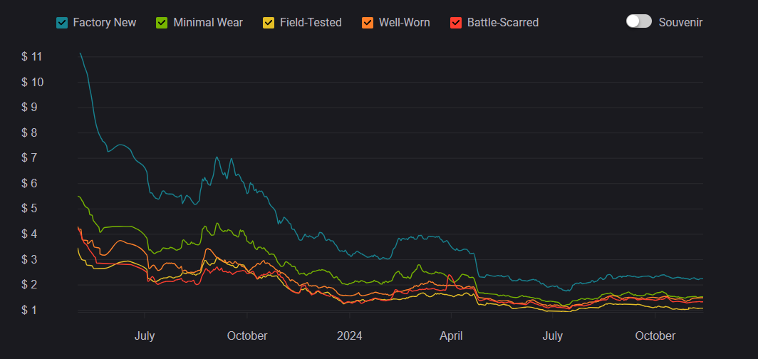The width and height of the screenshot is (758, 359).
Task: Click the "April" x-axis label
Action: pos(452,335)
